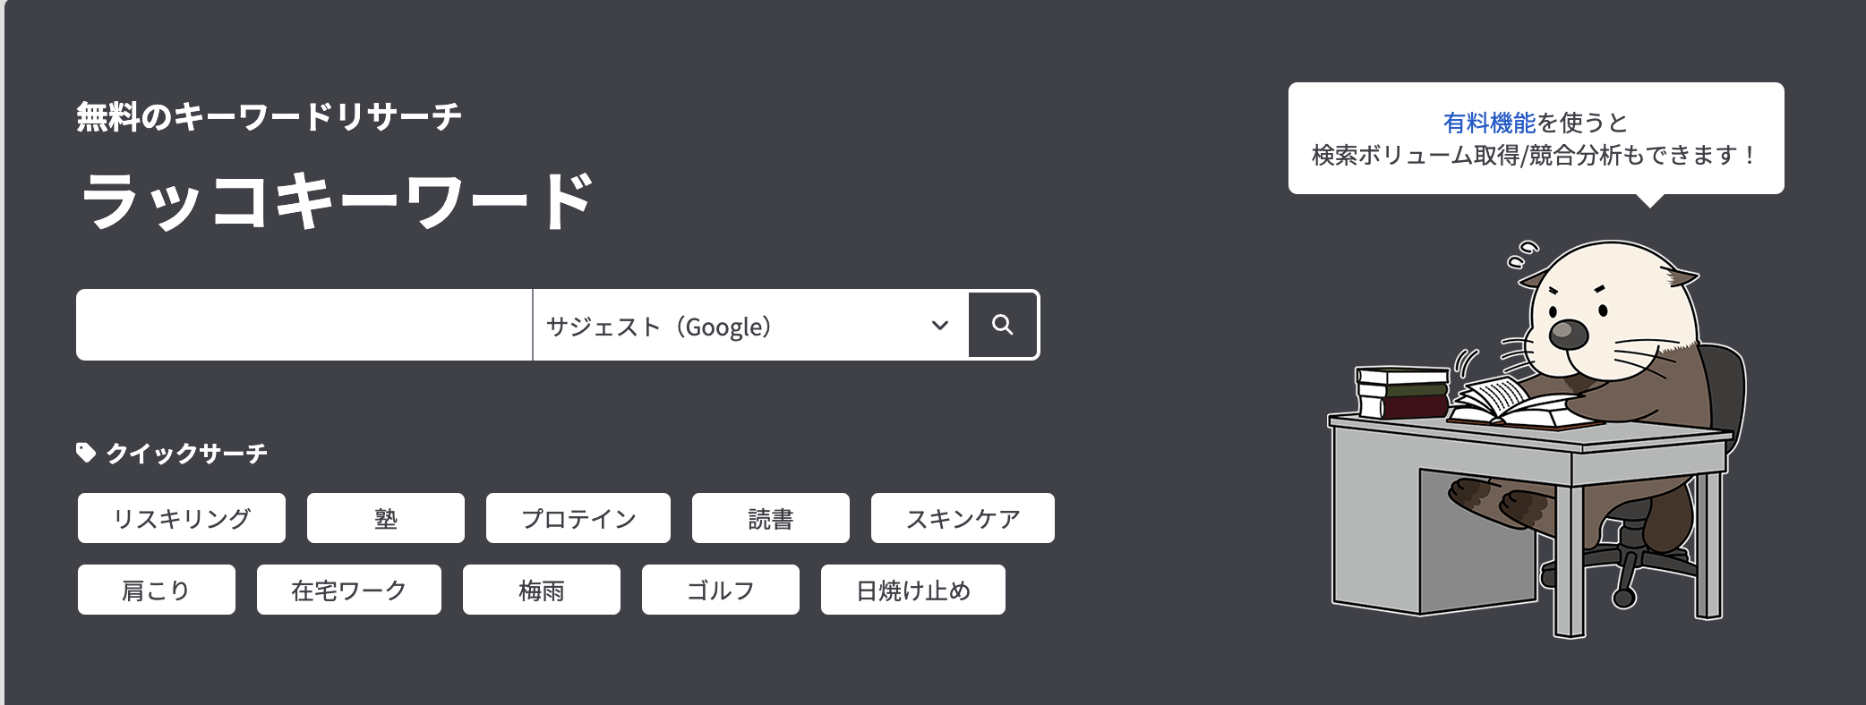This screenshot has width=1866, height=705.
Task: Choose the 塾 quick search tag
Action: click(386, 518)
